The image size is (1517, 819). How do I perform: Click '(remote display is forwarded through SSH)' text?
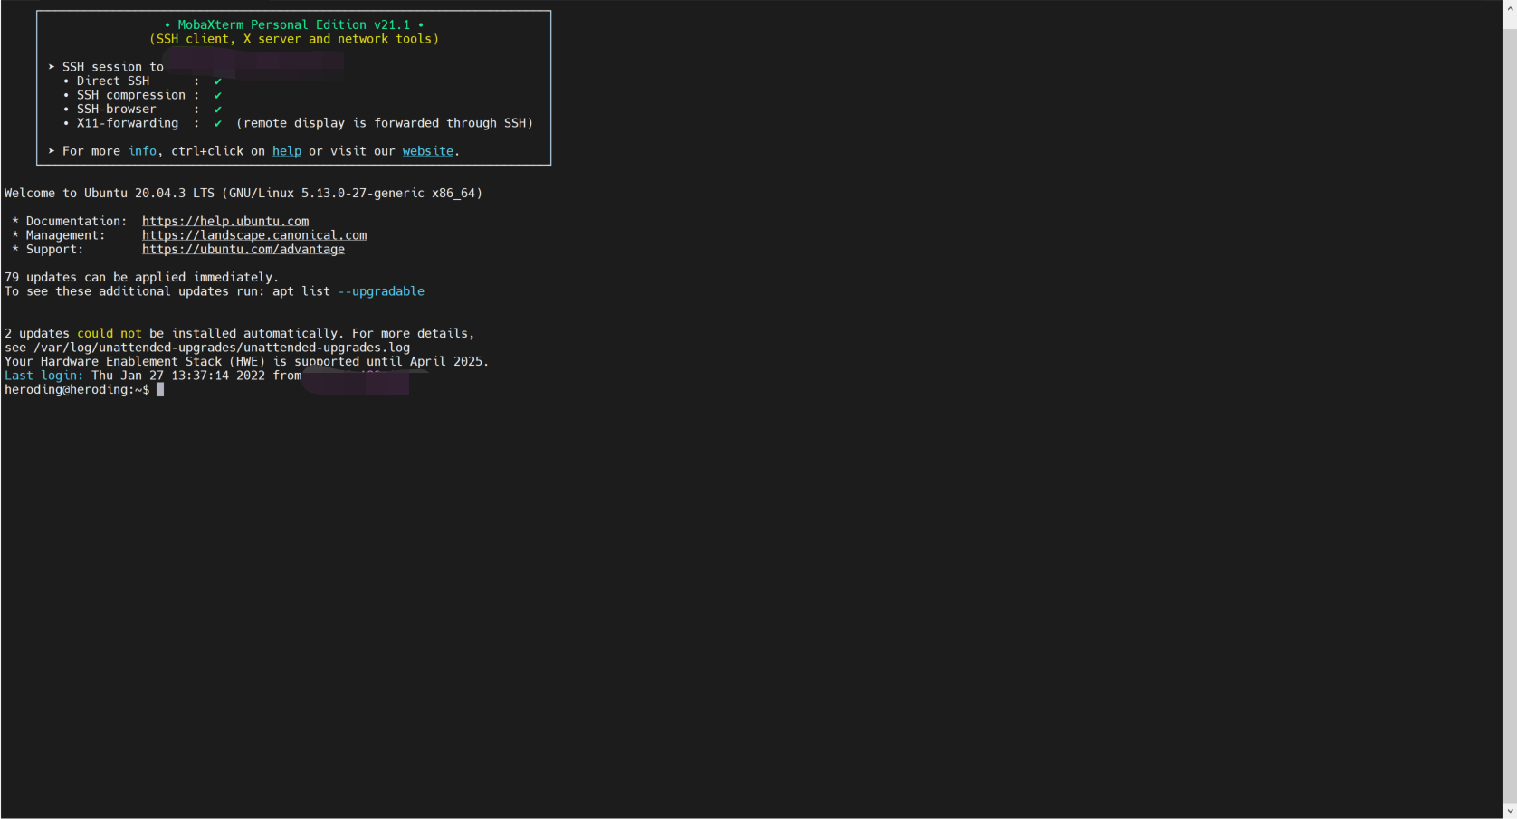point(385,123)
